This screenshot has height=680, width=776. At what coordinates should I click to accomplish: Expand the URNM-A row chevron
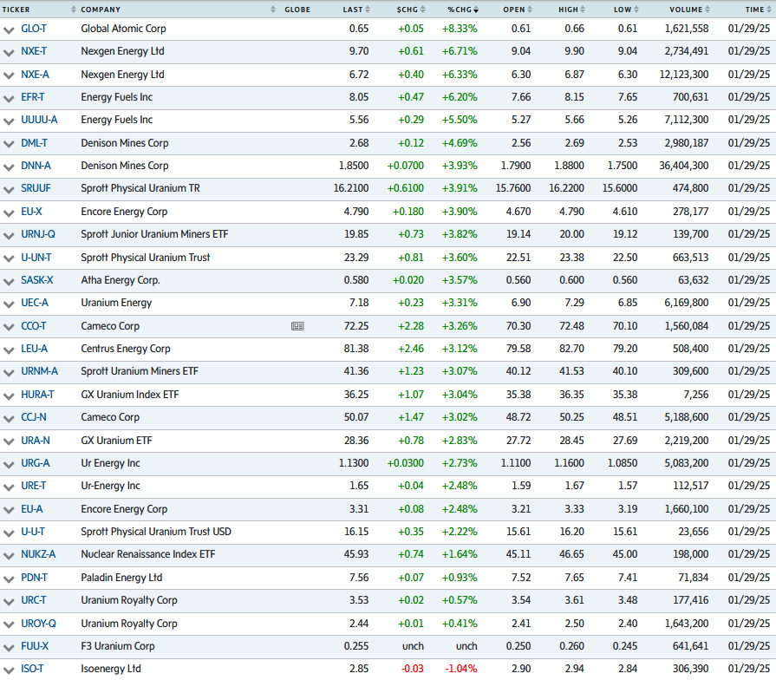(9, 373)
